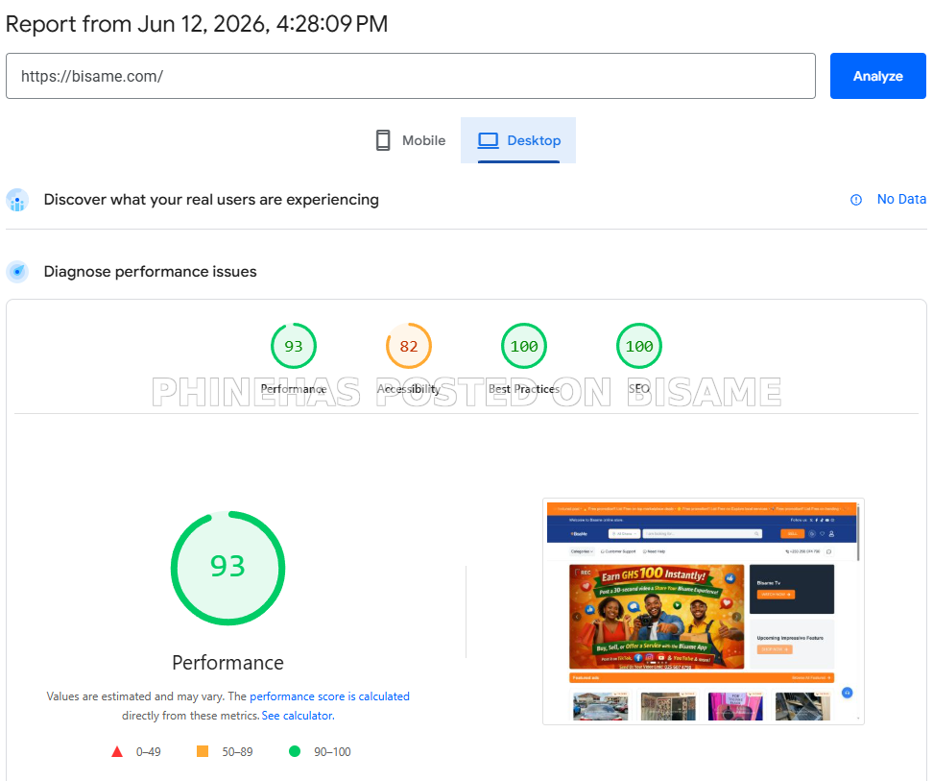Select the Desktop tab
Viewport: 933px width, 781px height.
[x=518, y=140]
